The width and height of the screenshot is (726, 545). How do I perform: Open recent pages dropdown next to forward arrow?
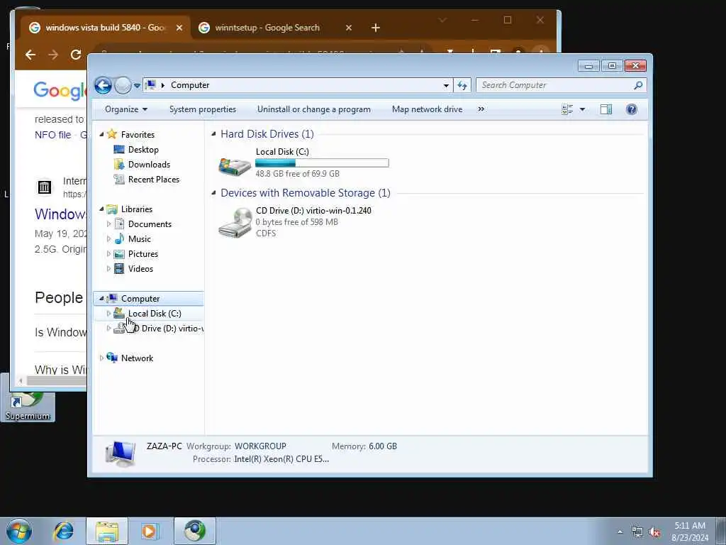click(x=137, y=86)
